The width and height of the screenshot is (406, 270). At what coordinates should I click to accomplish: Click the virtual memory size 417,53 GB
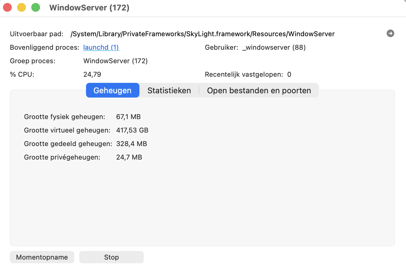click(x=132, y=130)
